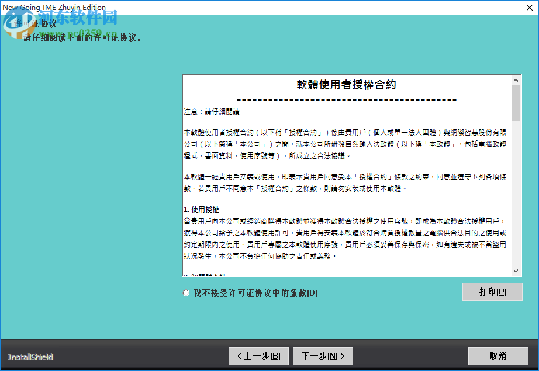Click the section heading "1. 使用授權"

(x=201, y=210)
